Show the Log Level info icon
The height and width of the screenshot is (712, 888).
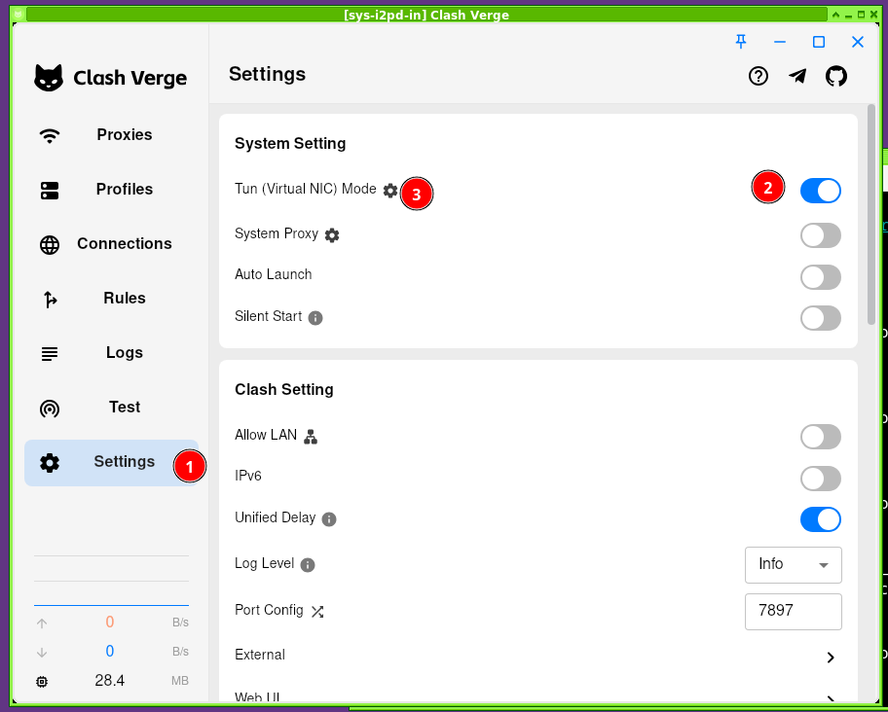[308, 565]
